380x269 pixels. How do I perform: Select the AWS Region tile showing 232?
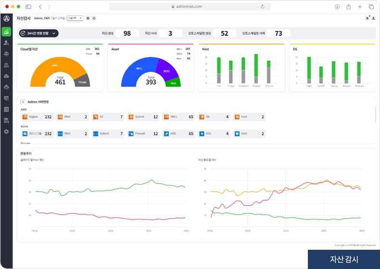(37, 117)
